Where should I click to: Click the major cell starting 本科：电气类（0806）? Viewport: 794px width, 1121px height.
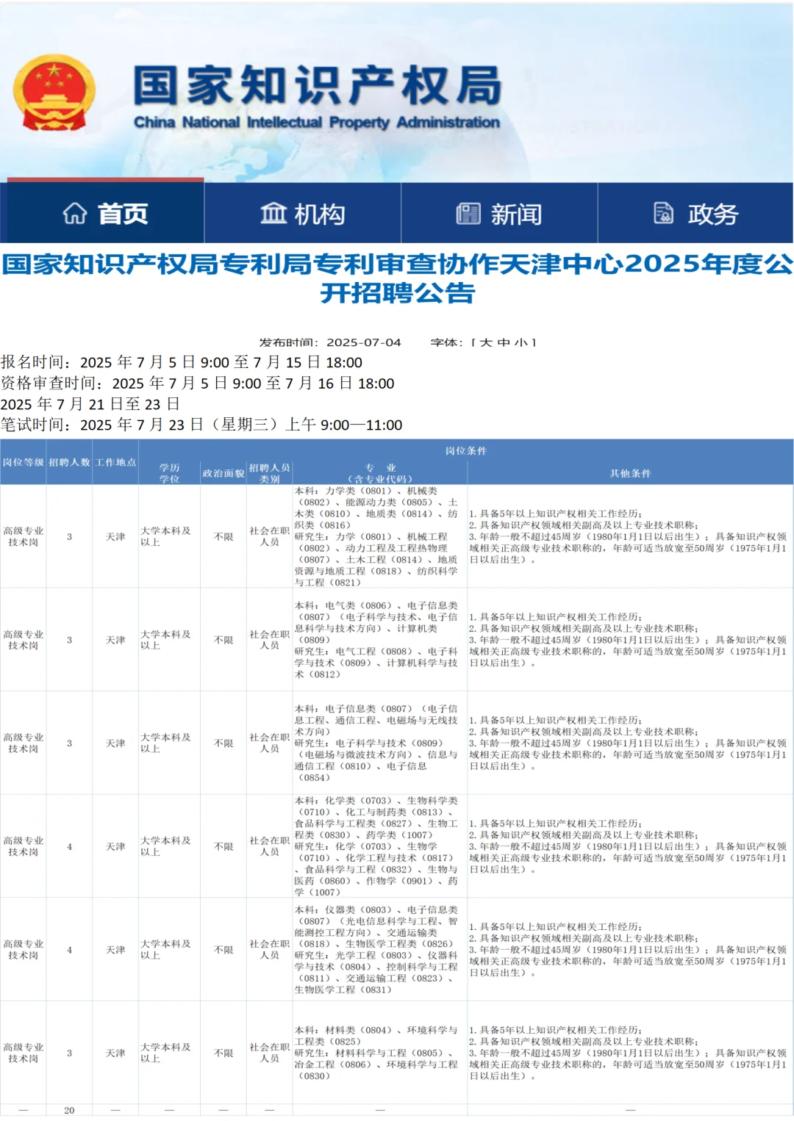[x=380, y=640]
